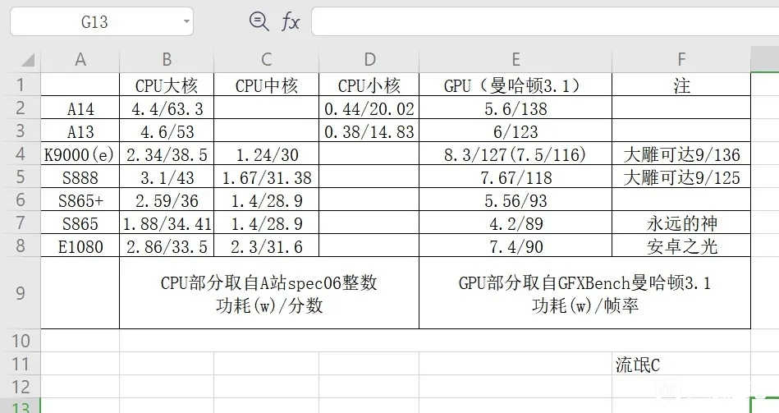
Task: Click the cell with 8.3/127(7.5/116)
Action: coord(516,153)
